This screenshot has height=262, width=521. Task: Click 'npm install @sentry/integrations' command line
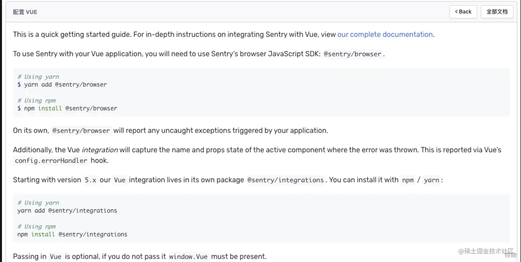72,234
